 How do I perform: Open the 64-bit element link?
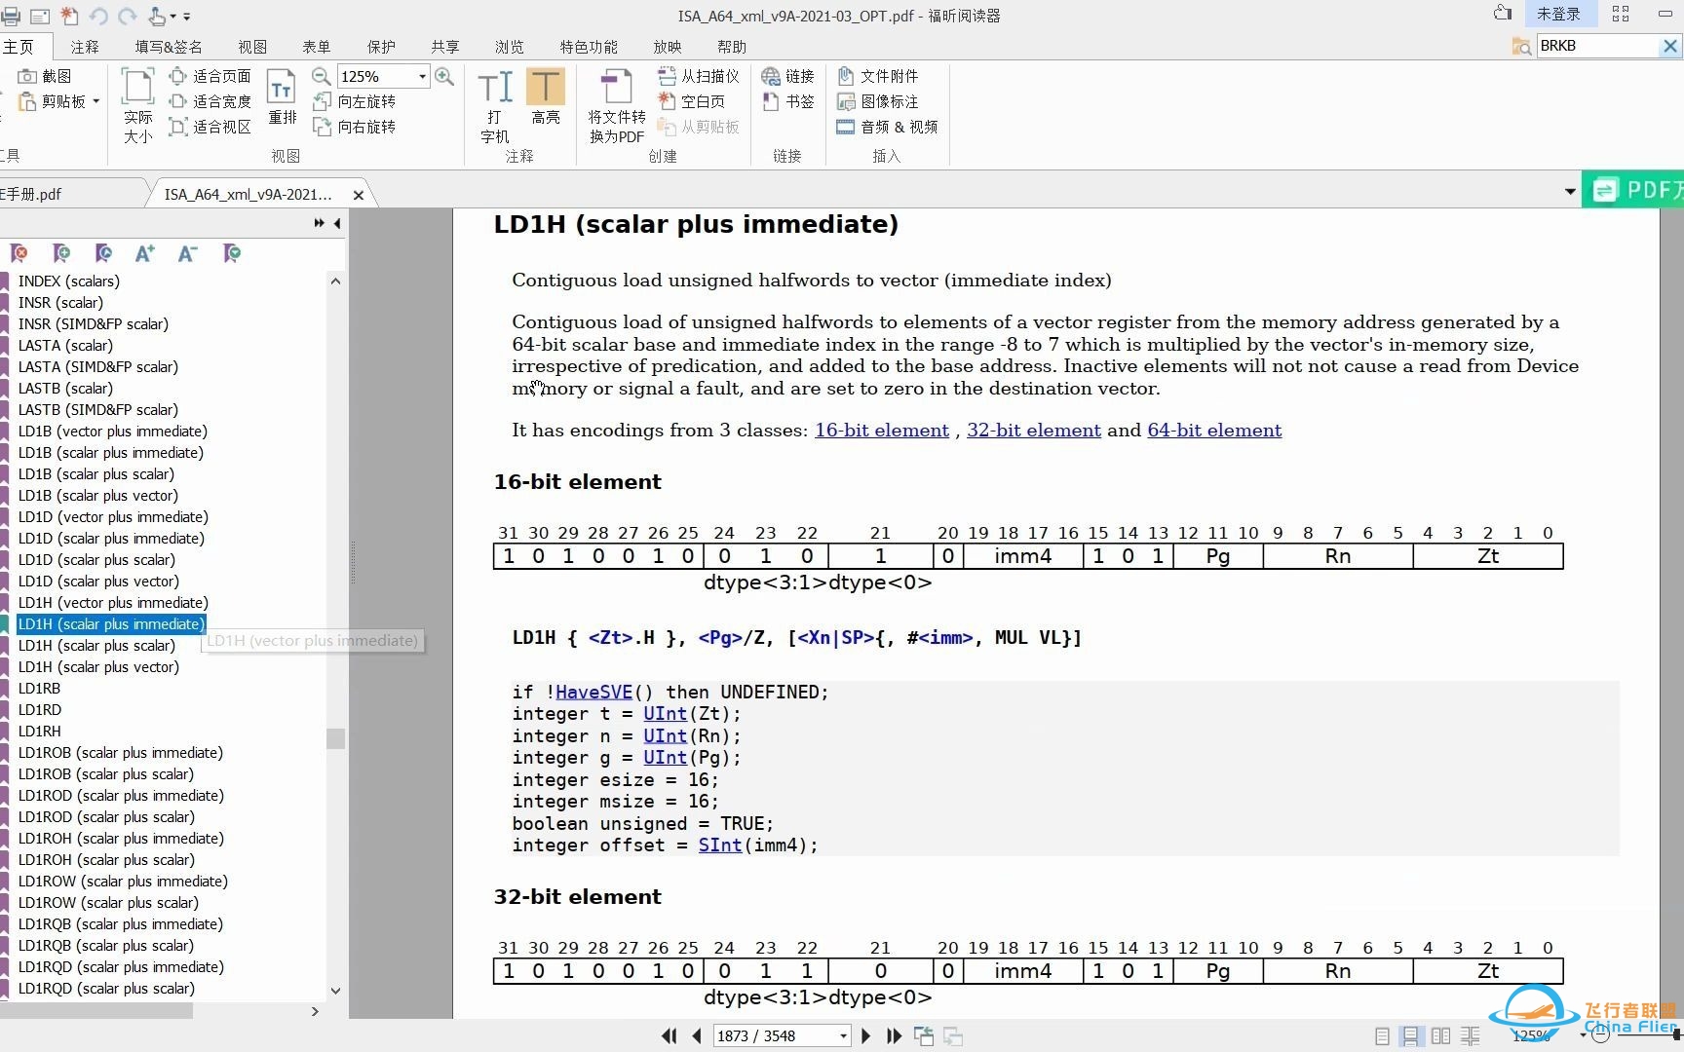coord(1213,430)
